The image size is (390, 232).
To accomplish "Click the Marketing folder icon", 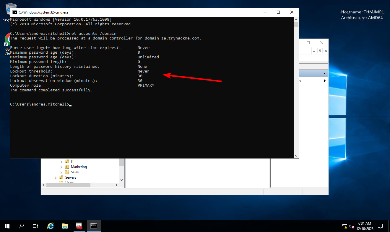I will (67, 167).
